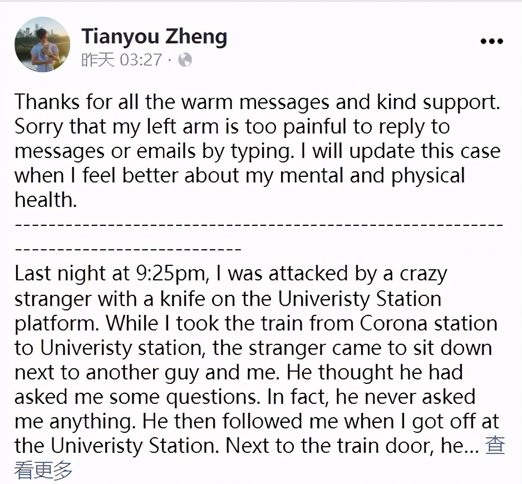Click the word "Thanks" starting the post
Viewport: 522px width, 484px height.
coord(47,101)
